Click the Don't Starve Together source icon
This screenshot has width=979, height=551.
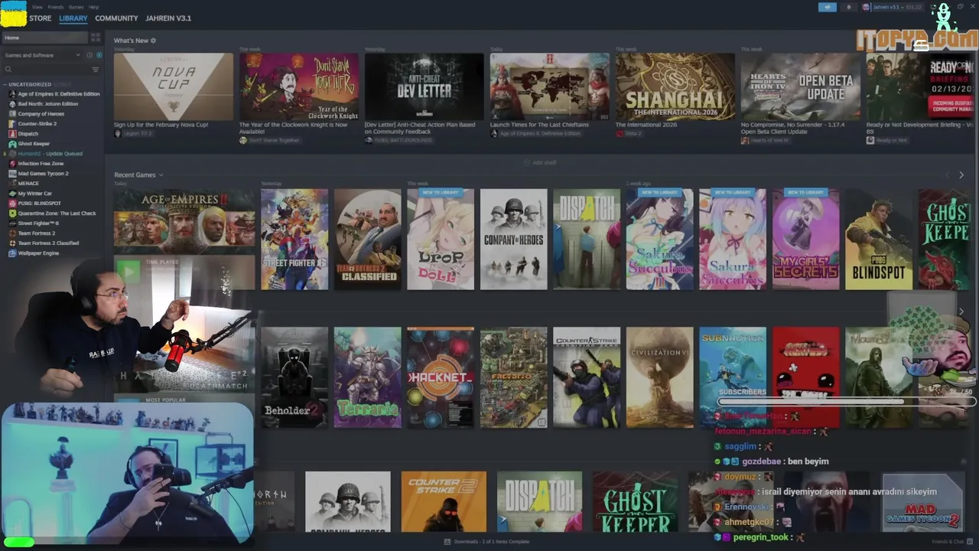(243, 141)
